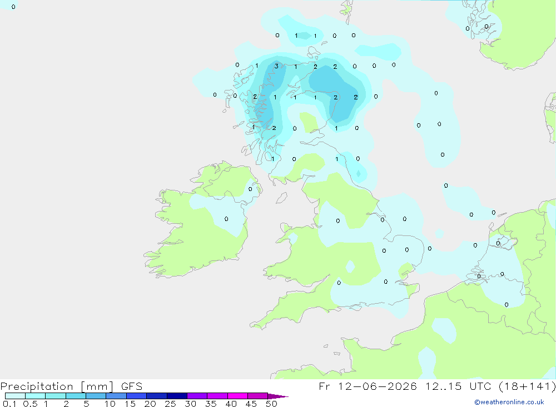Click the '3' precipitation value over Scotland
Viewport: 556px width, 407px height.
276,66
